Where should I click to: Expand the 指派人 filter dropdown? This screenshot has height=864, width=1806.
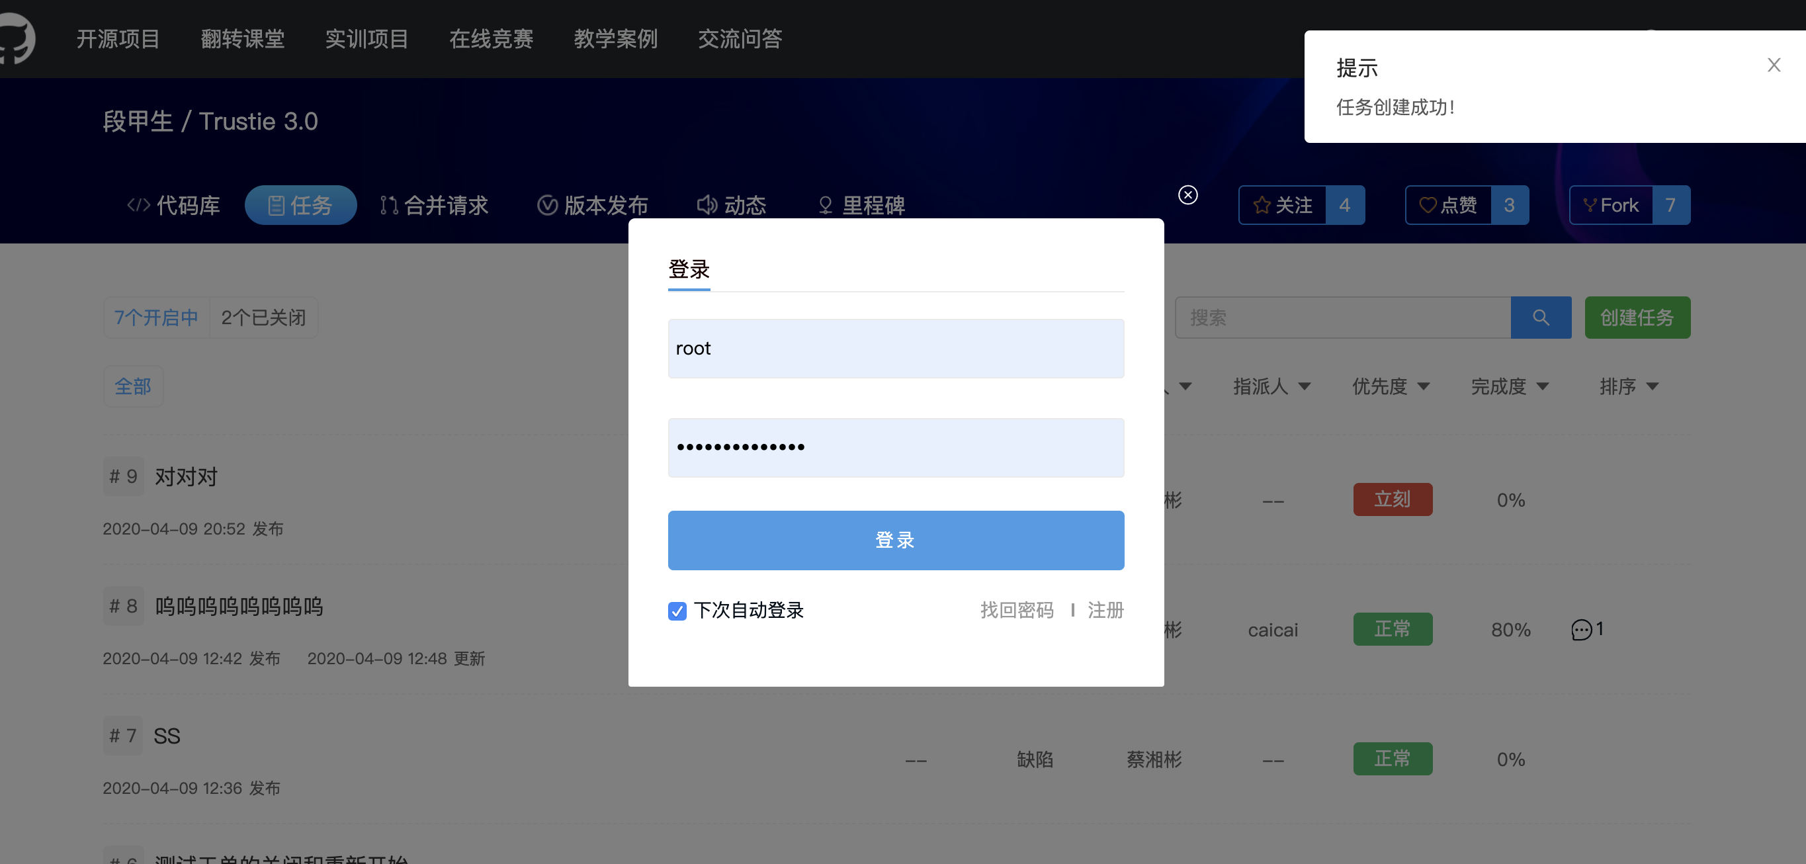[1271, 386]
